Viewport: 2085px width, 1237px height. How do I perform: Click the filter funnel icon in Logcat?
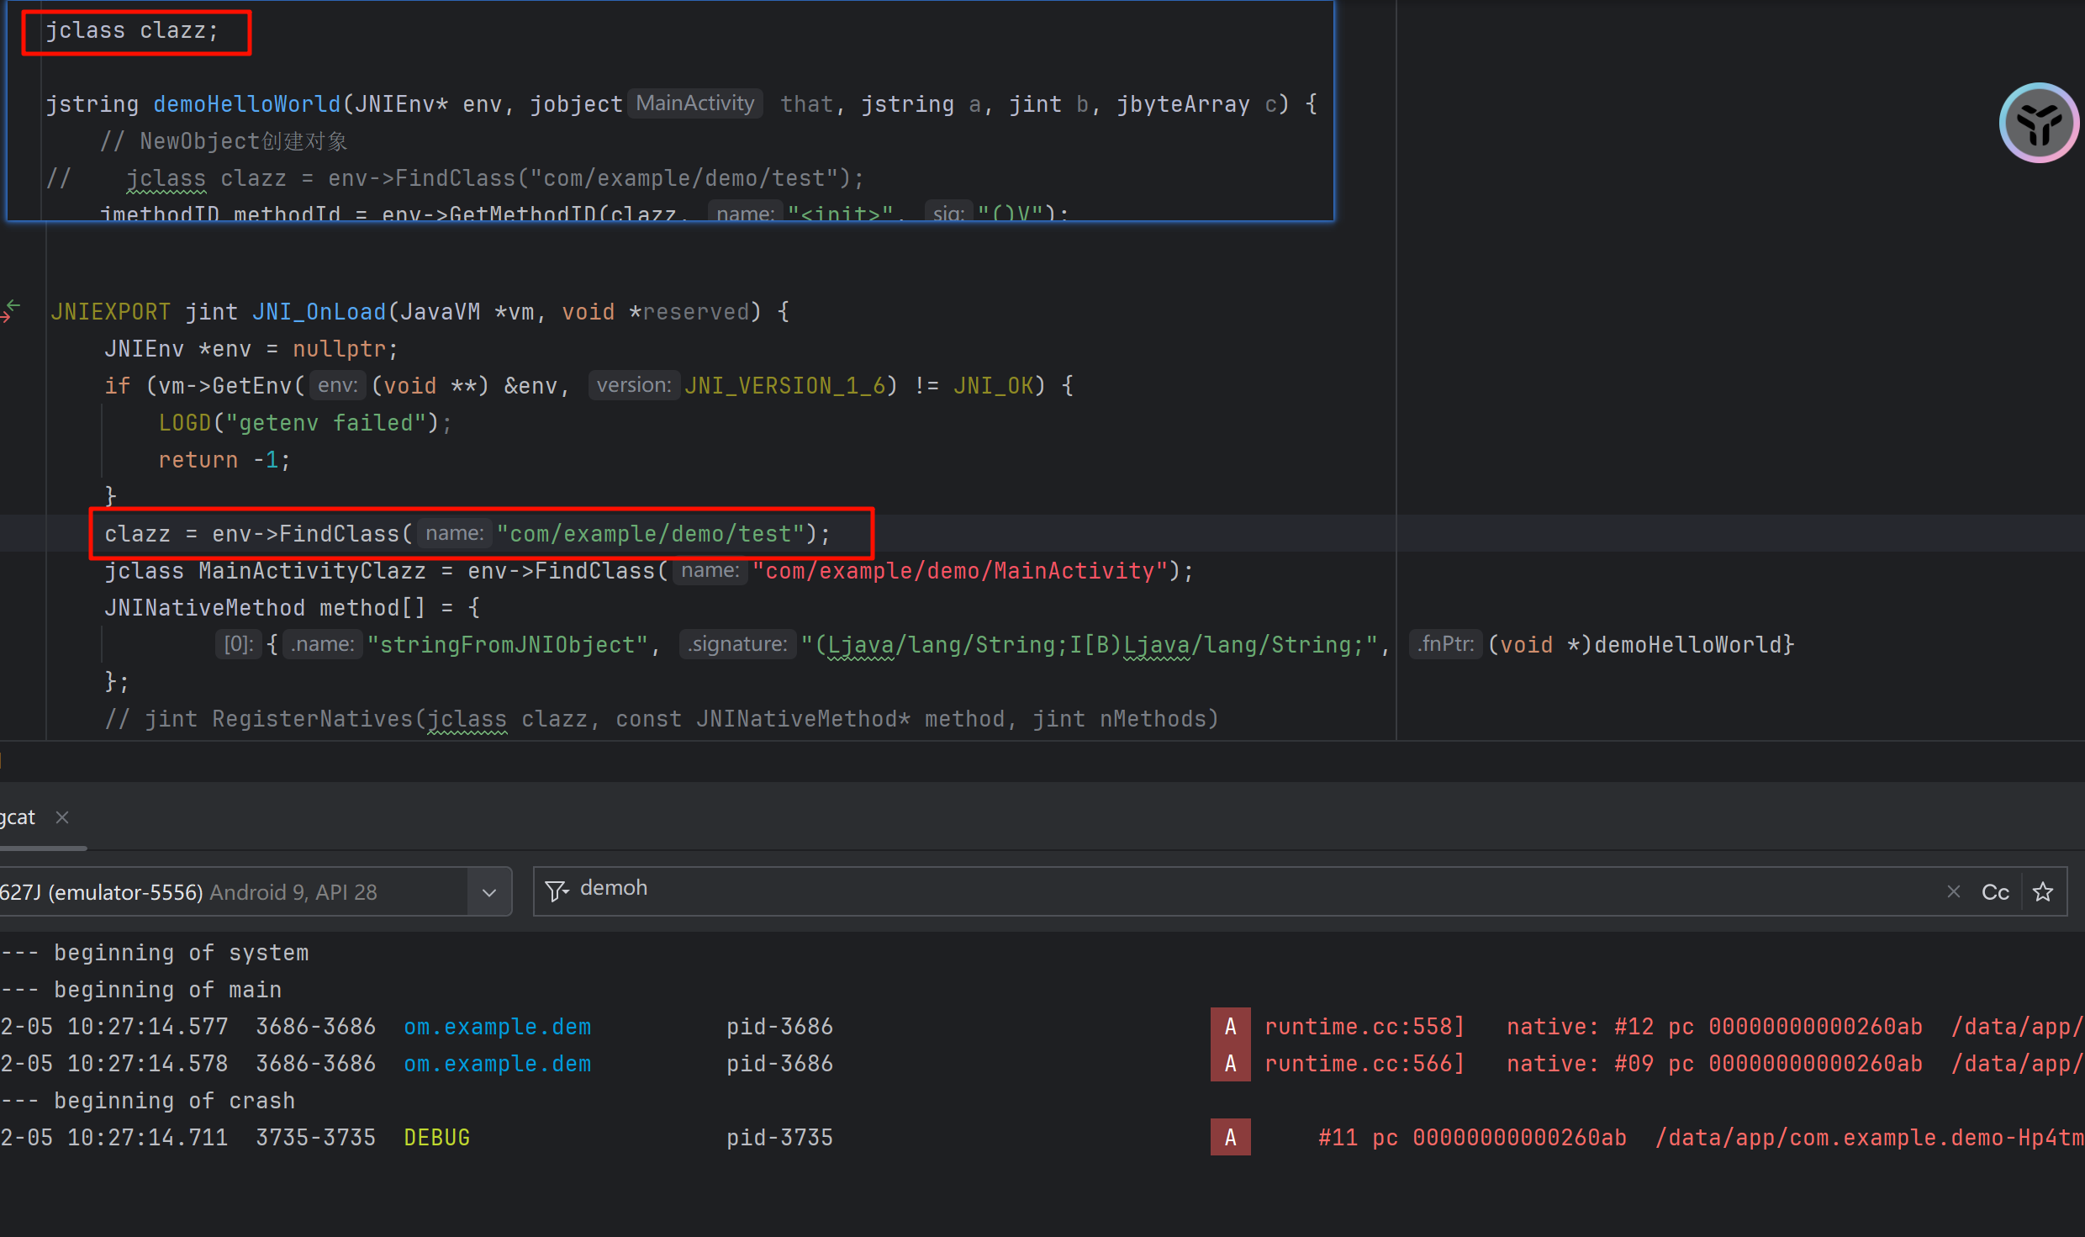click(557, 891)
